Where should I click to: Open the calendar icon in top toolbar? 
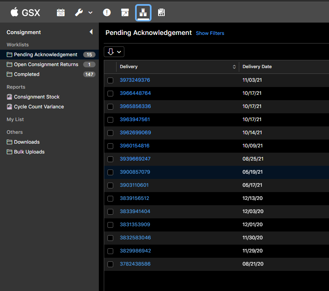point(61,13)
